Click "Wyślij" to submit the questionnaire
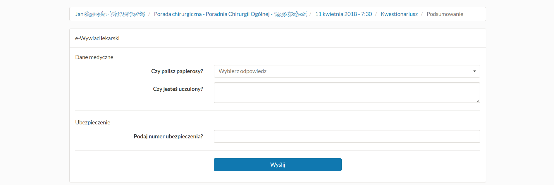554x185 pixels. (277, 164)
